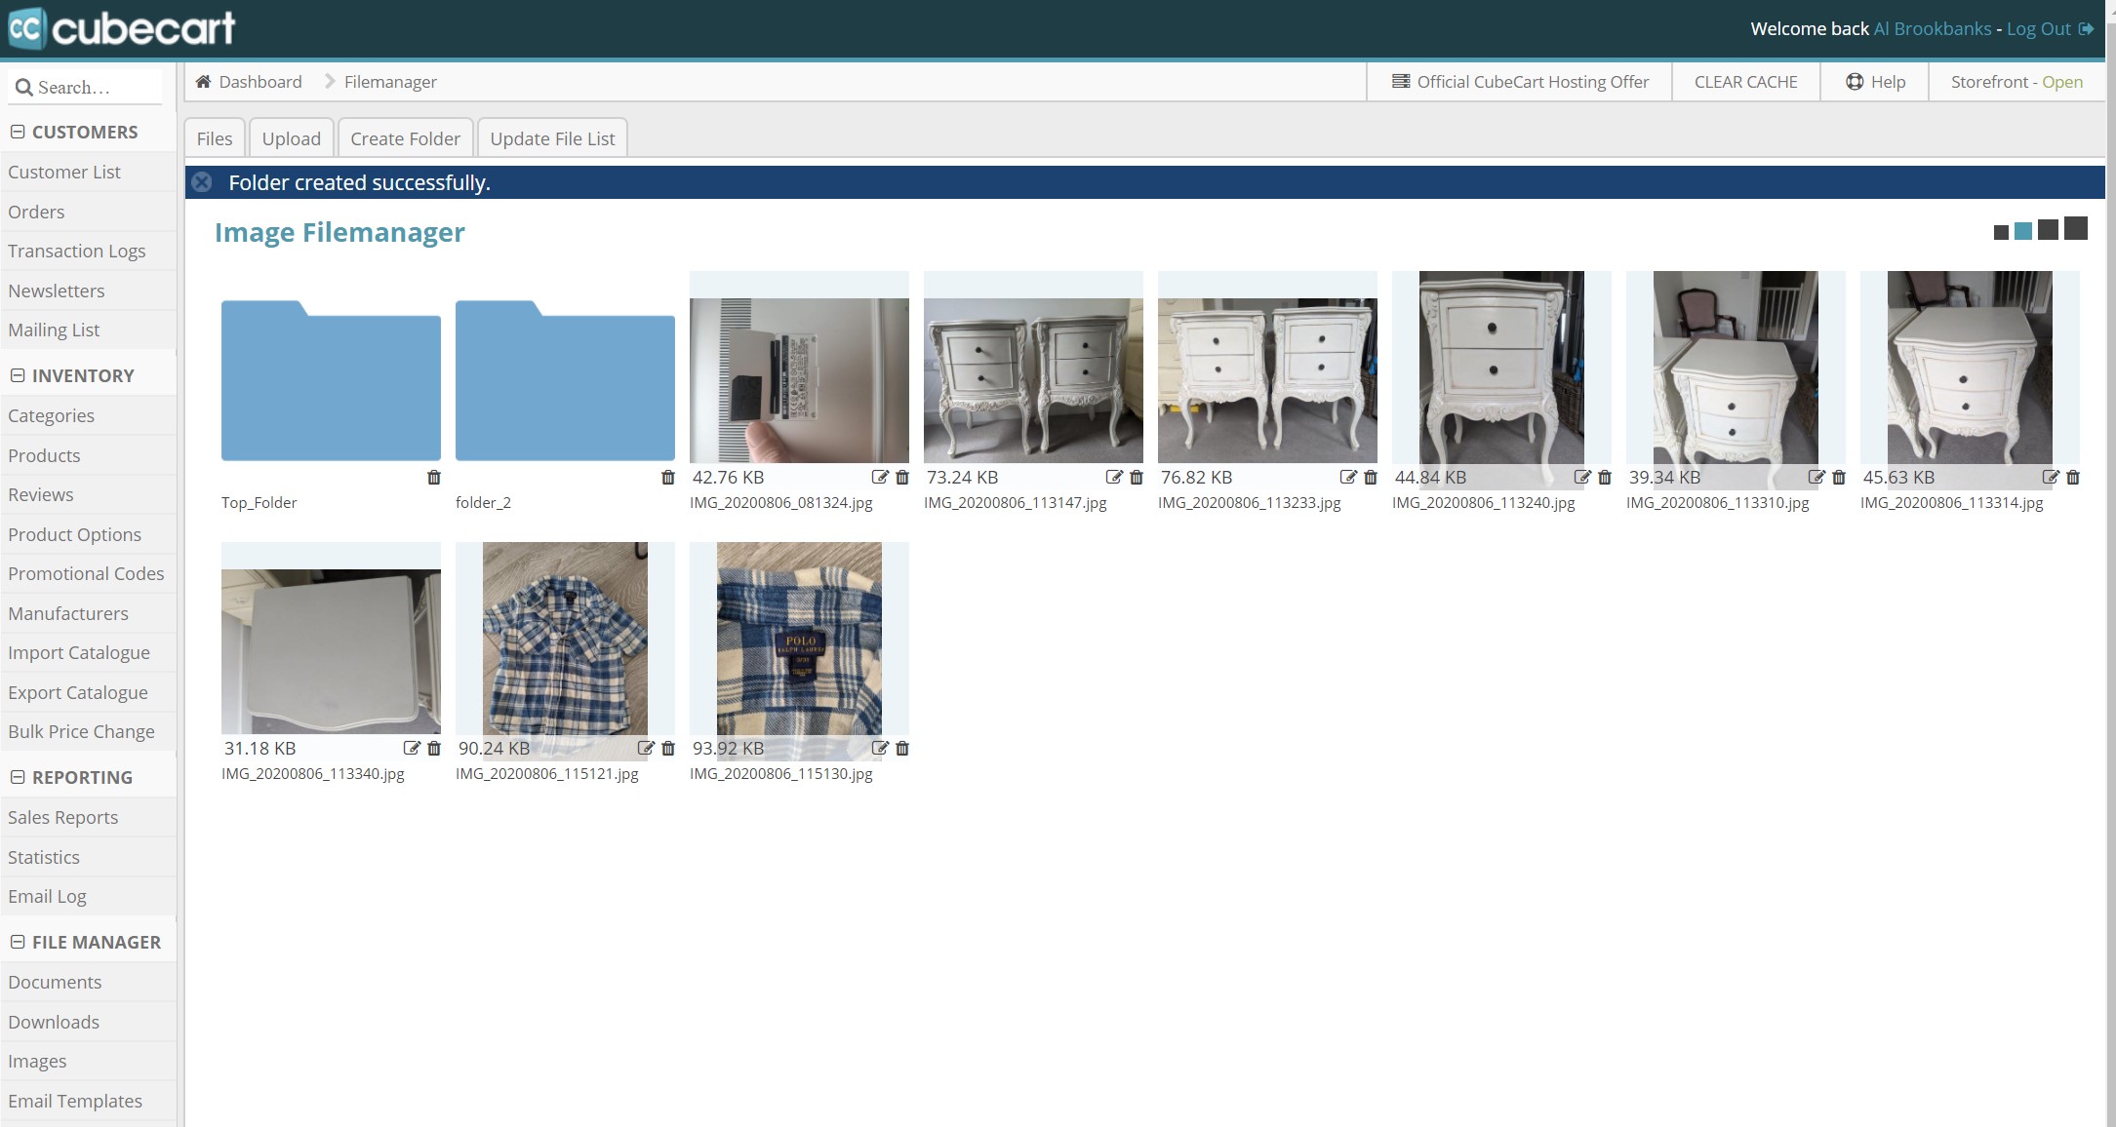This screenshot has width=2116, height=1127.
Task: Select the third thumbnail size square
Action: coord(2048,230)
